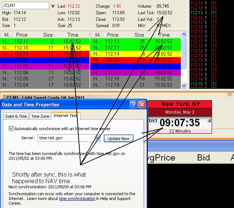234x208 pixels.
Task: Click the Close value 113.93
Action: coord(118,19)
